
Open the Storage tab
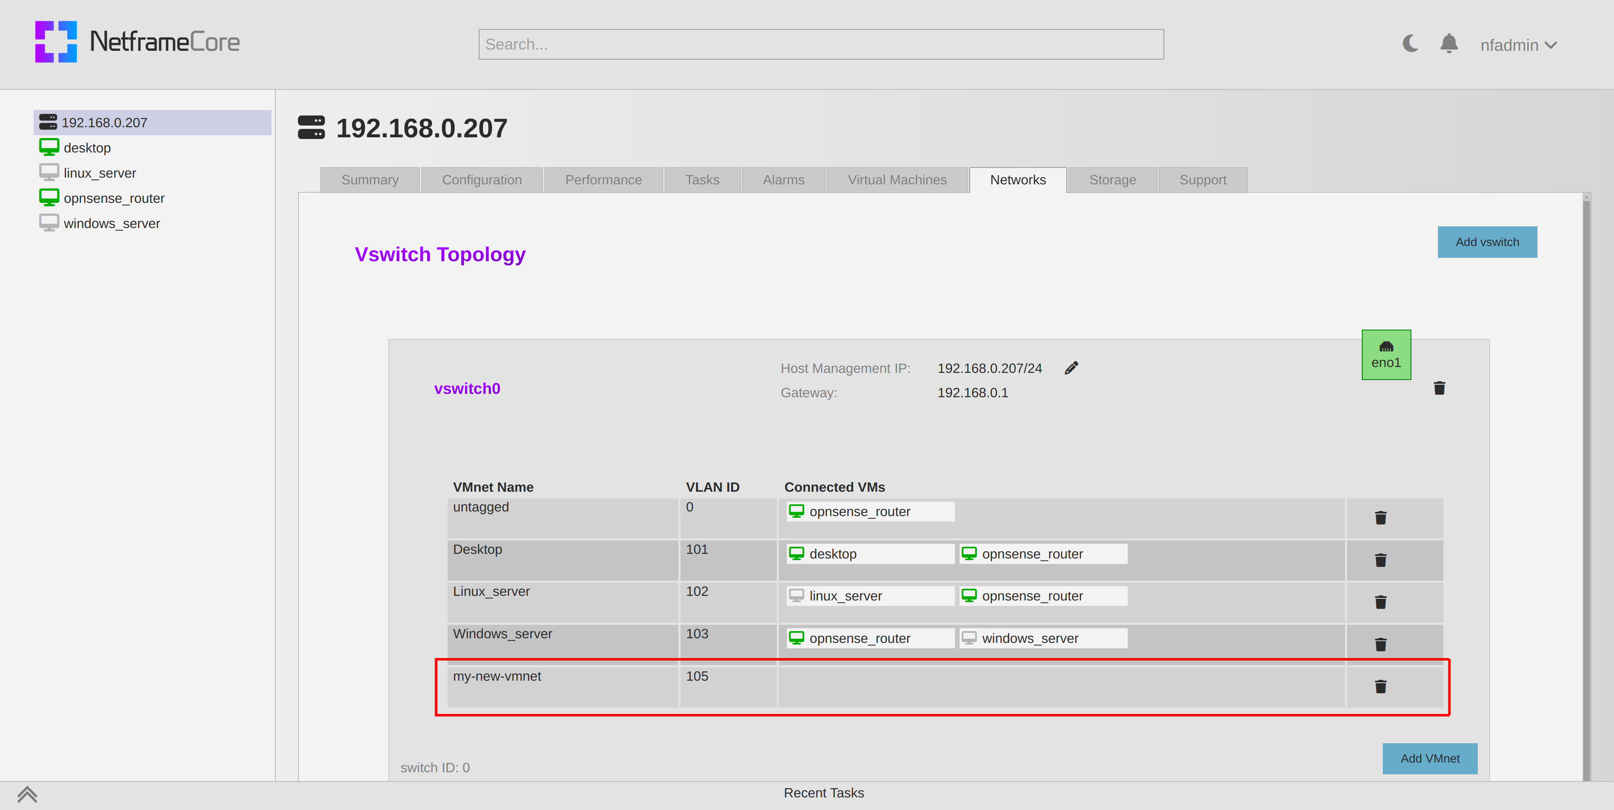(x=1112, y=180)
